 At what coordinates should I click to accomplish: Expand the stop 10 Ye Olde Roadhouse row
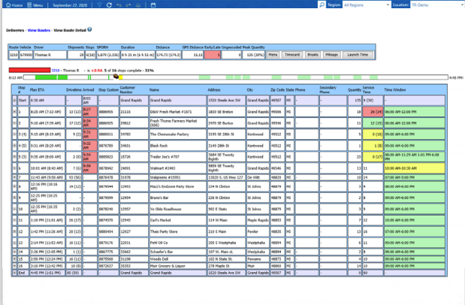(11, 209)
